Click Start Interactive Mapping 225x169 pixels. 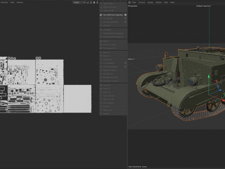tap(113, 33)
